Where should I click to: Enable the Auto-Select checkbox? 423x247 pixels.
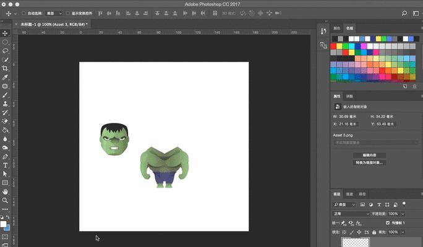pyautogui.click(x=23, y=13)
